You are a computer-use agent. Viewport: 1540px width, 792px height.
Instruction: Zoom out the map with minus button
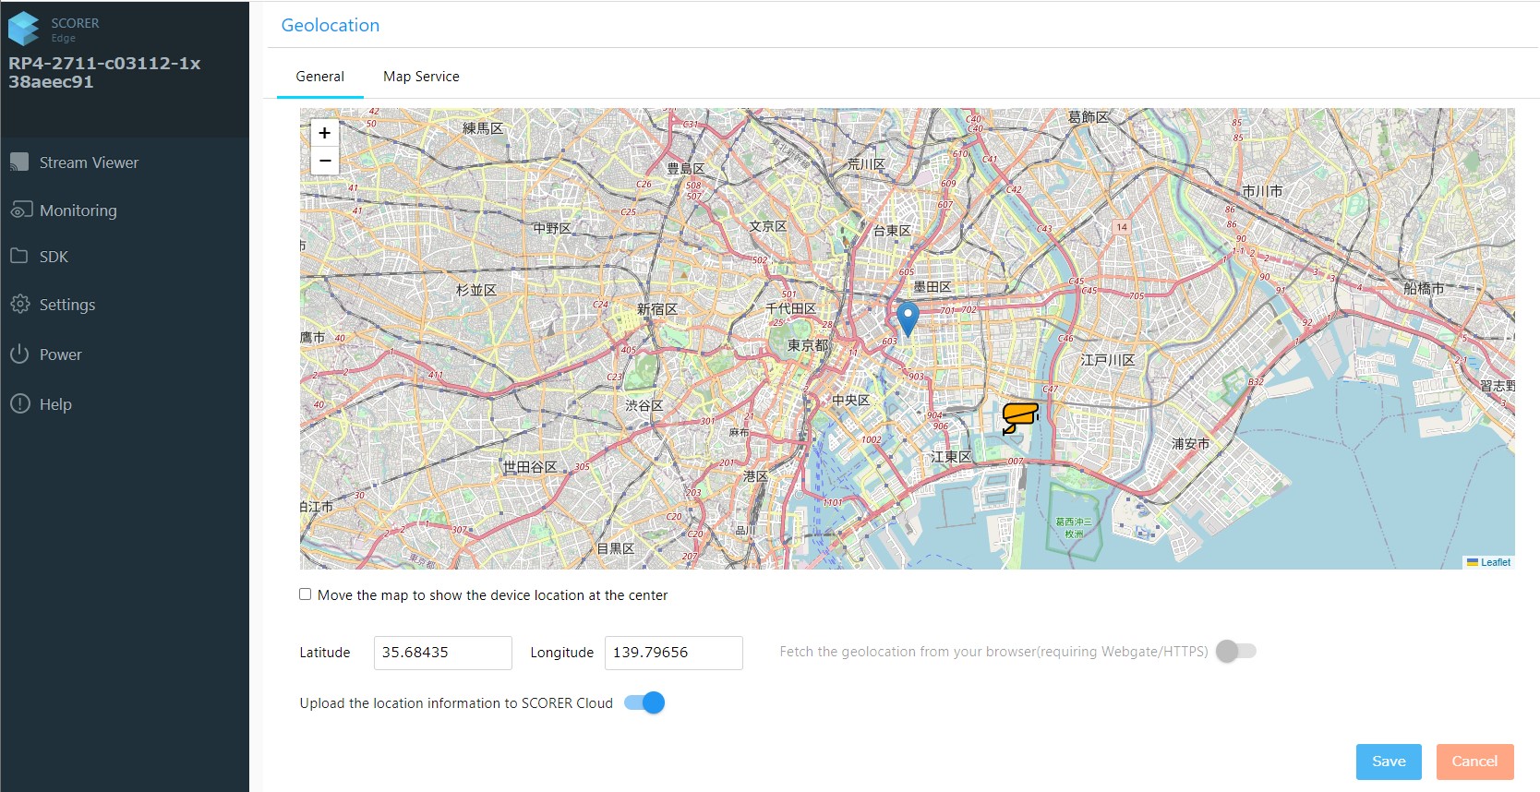pos(325,161)
